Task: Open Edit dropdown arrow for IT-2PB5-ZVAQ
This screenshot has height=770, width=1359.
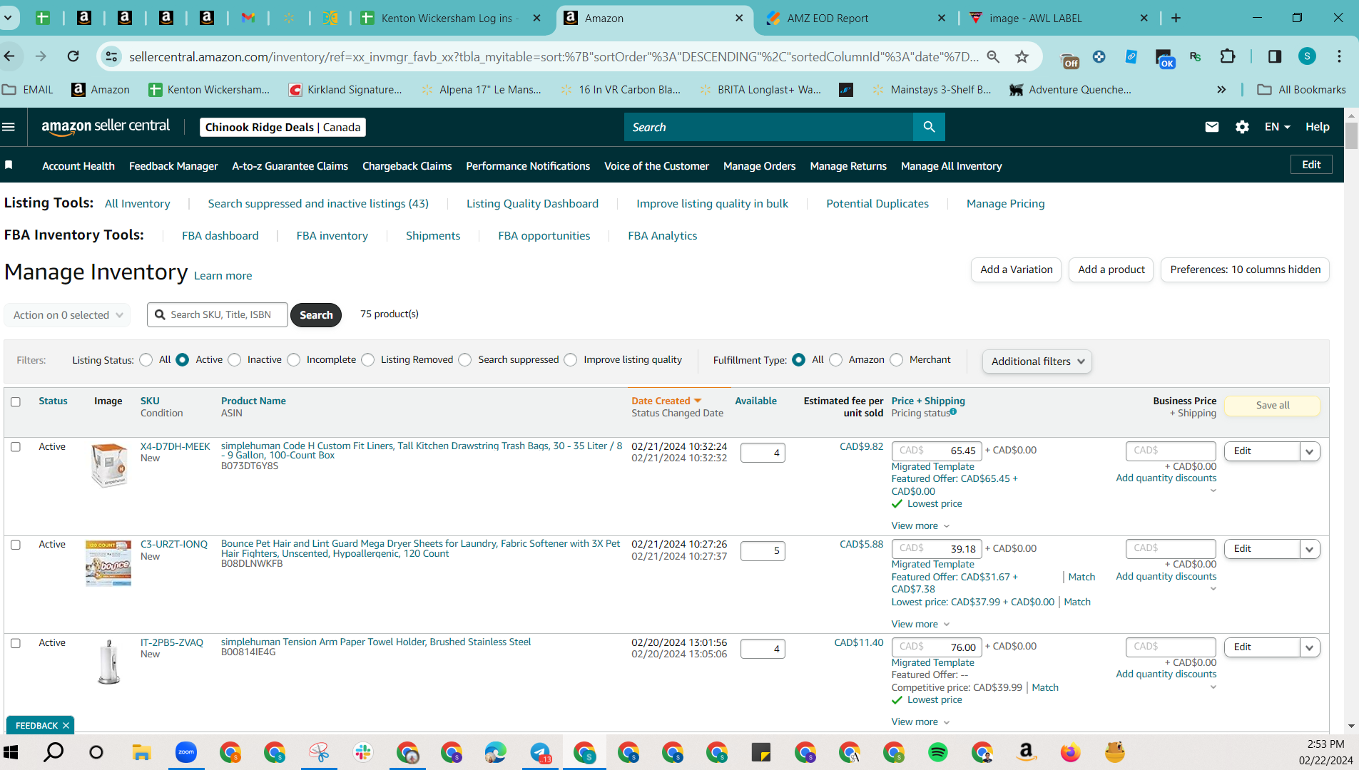Action: [x=1310, y=647]
